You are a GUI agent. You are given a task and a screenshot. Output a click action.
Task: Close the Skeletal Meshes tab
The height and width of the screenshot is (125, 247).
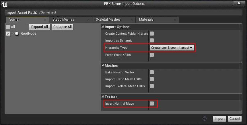[x=132, y=20]
